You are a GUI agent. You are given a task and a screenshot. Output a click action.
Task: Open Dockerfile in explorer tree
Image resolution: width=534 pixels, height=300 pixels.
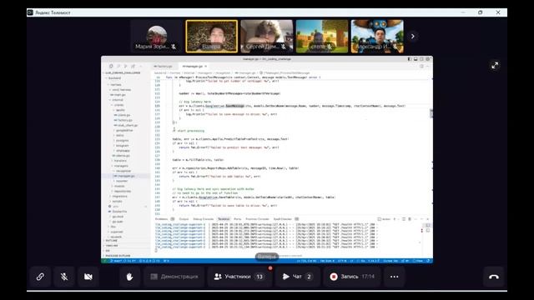click(x=119, y=212)
